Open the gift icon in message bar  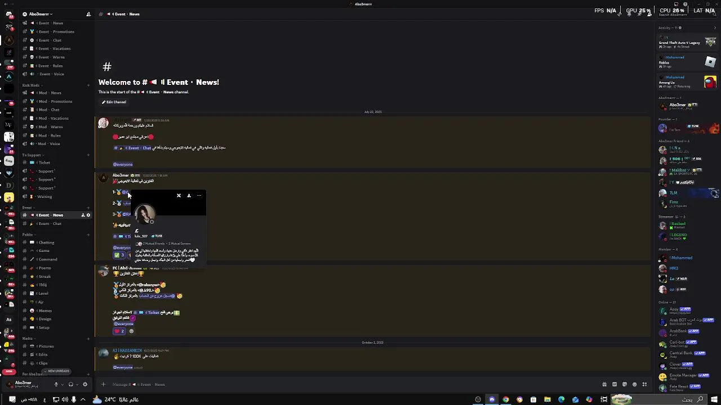tap(604, 385)
